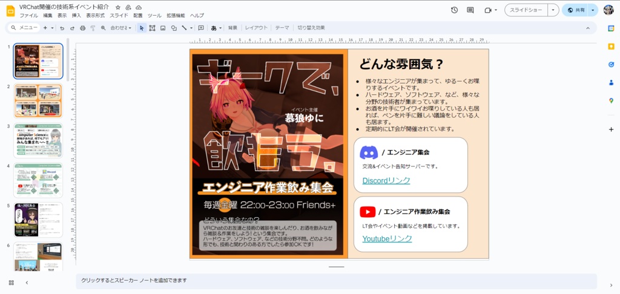Image resolution: width=620 pixels, height=294 pixels.
Task: Switch to grid view of slides
Action: click(12, 283)
